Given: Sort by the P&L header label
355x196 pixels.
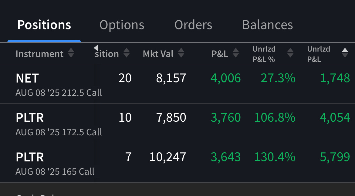Looking at the screenshot, I should coord(220,54).
